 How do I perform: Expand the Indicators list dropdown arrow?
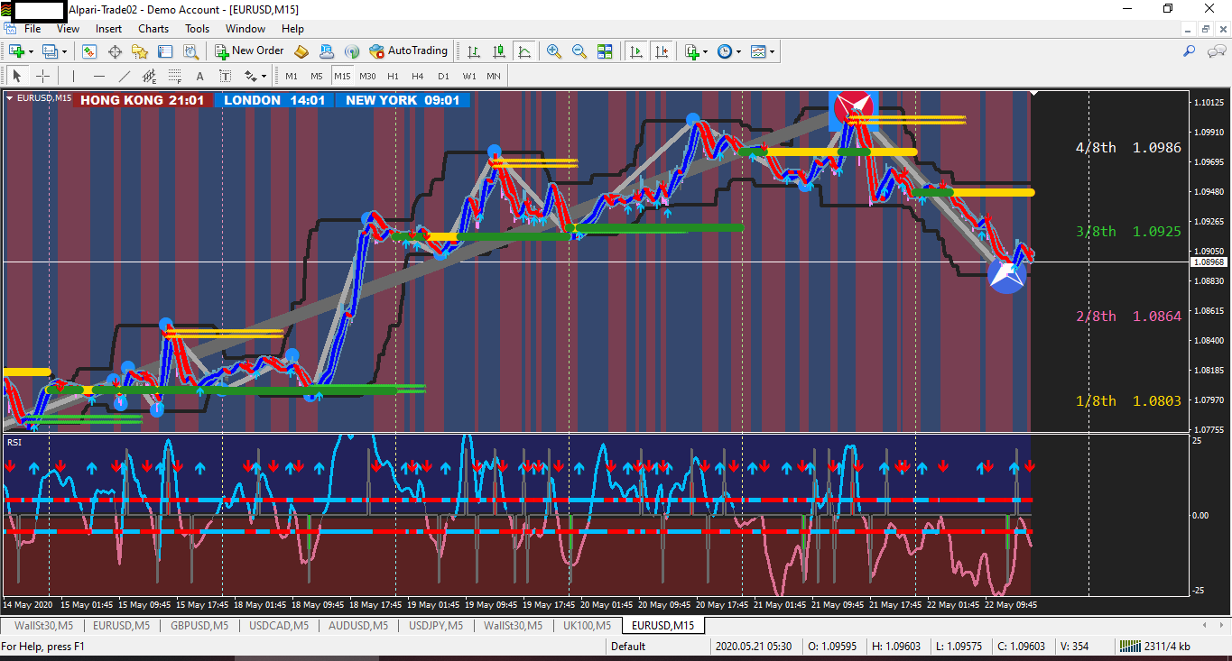(705, 51)
